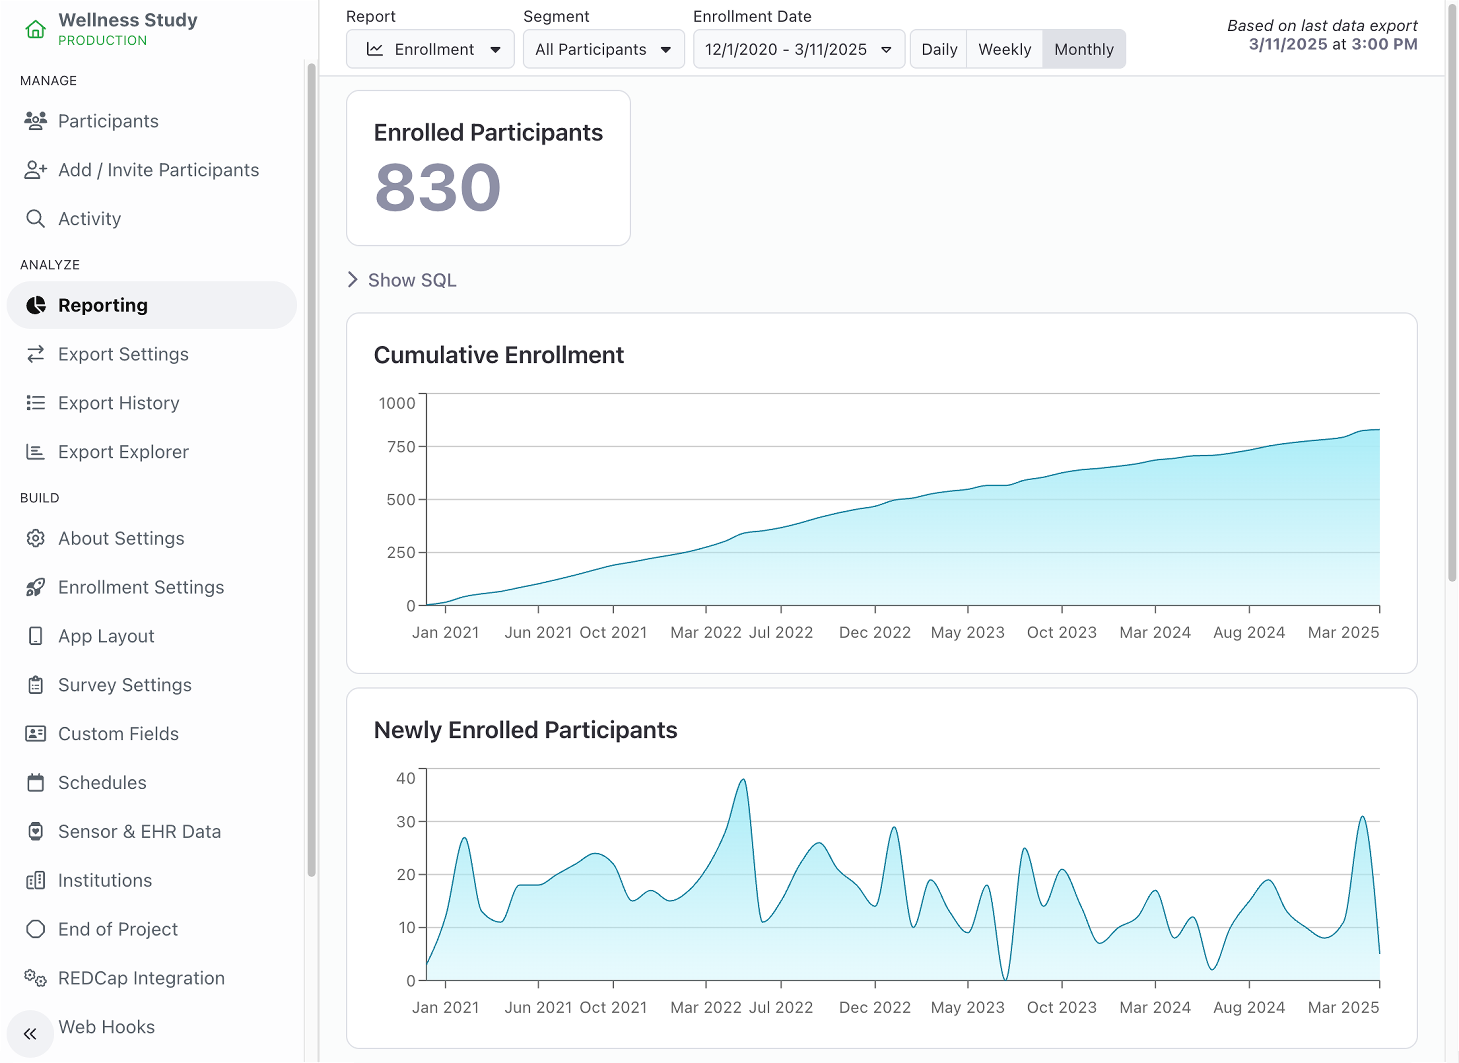Switch chart granularity to Weekly

point(1004,50)
